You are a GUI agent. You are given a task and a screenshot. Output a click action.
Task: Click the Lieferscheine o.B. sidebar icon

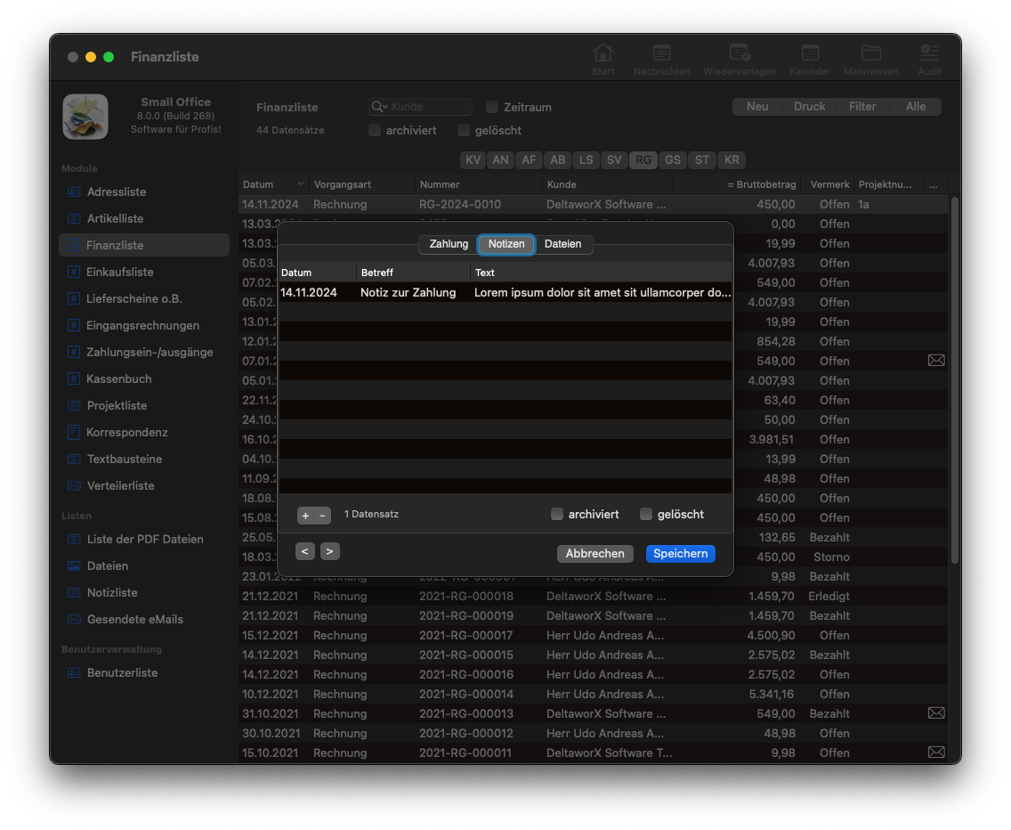[74, 299]
